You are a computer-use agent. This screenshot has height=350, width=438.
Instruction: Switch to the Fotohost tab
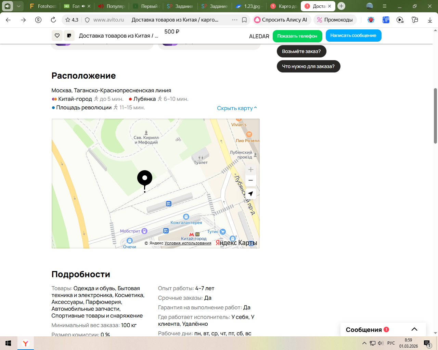(x=43, y=6)
